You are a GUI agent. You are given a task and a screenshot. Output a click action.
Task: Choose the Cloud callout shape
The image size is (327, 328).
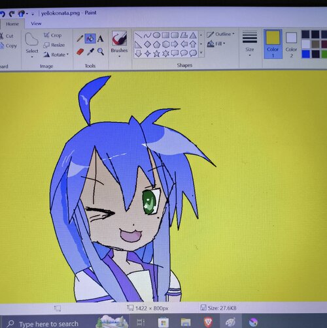click(193, 53)
